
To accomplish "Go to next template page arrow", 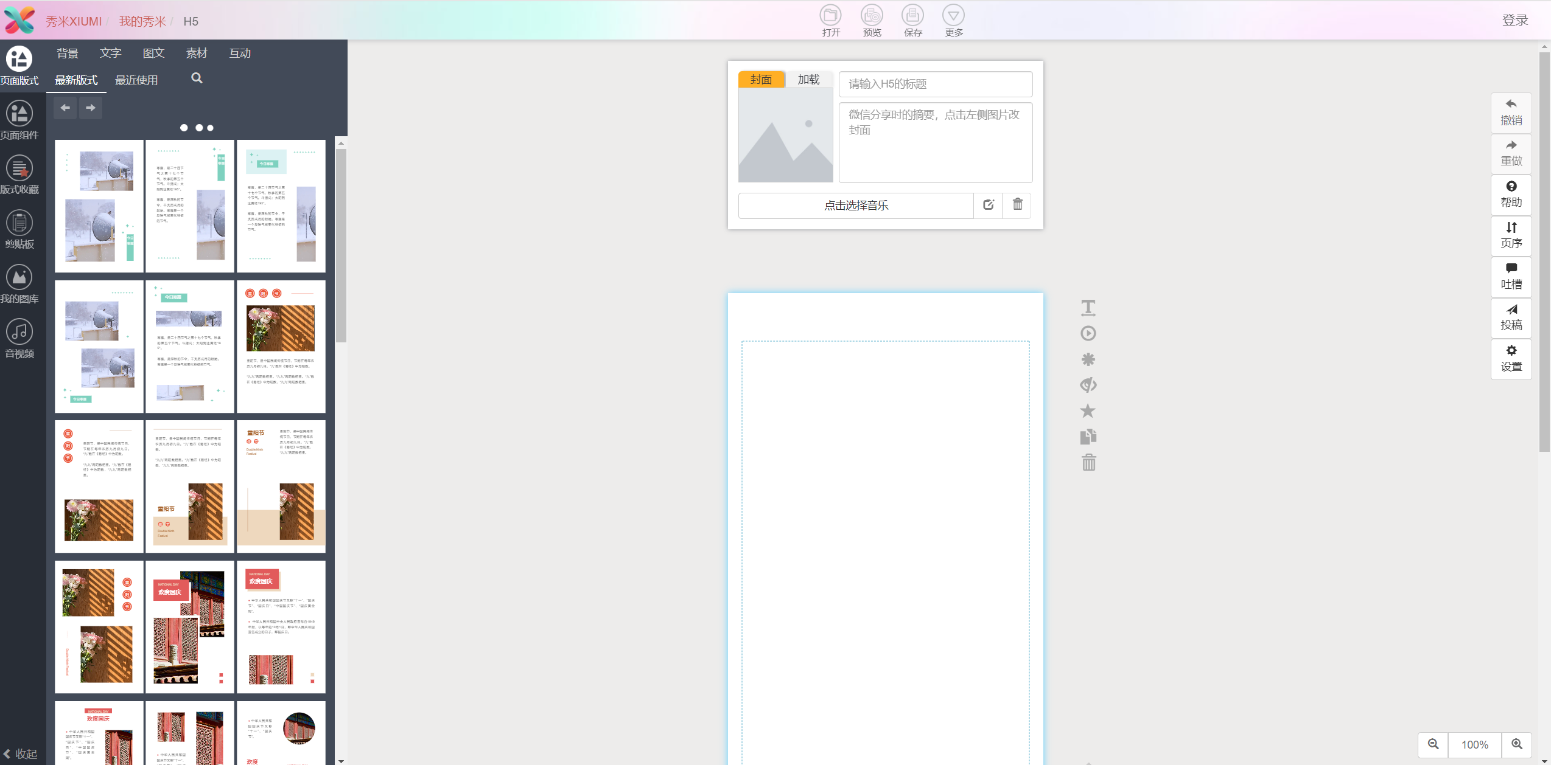I will pyautogui.click(x=91, y=108).
